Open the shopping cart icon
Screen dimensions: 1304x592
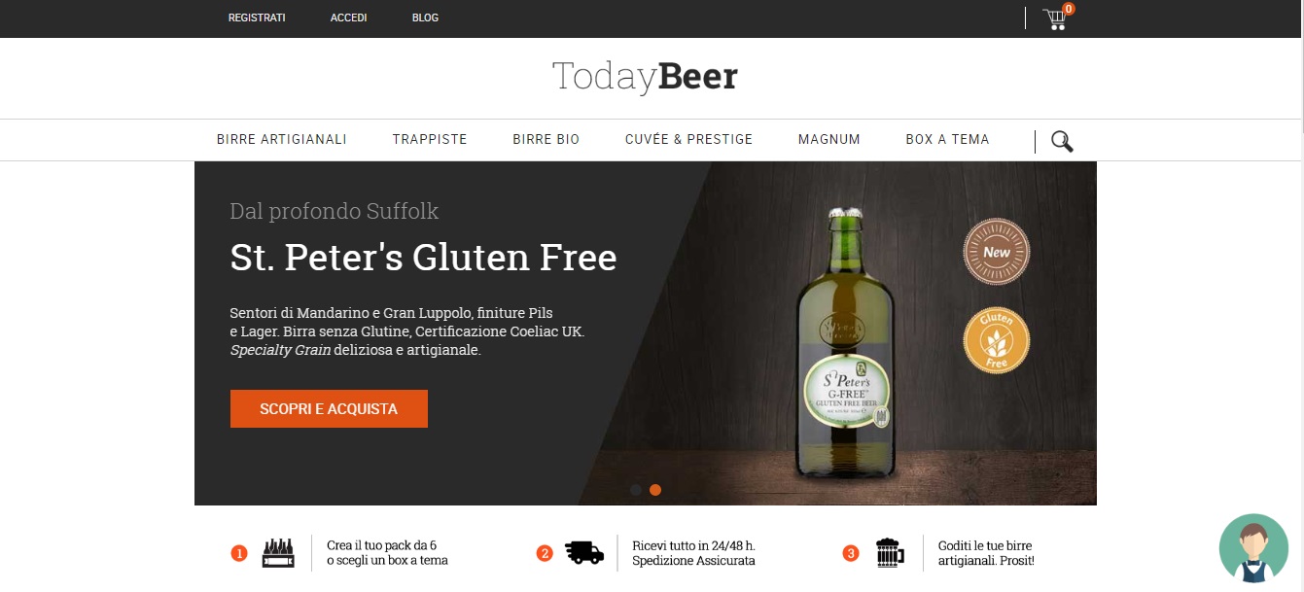(x=1055, y=18)
